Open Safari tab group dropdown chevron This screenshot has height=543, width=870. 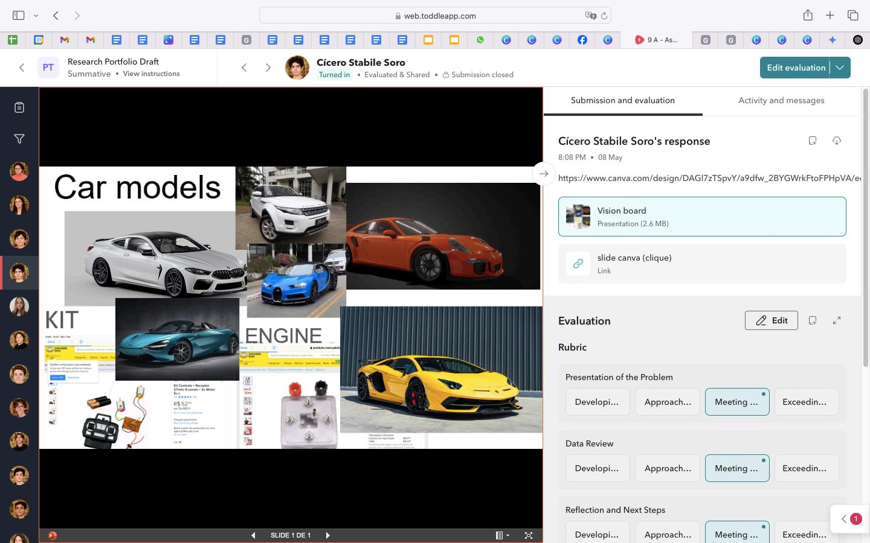point(36,16)
